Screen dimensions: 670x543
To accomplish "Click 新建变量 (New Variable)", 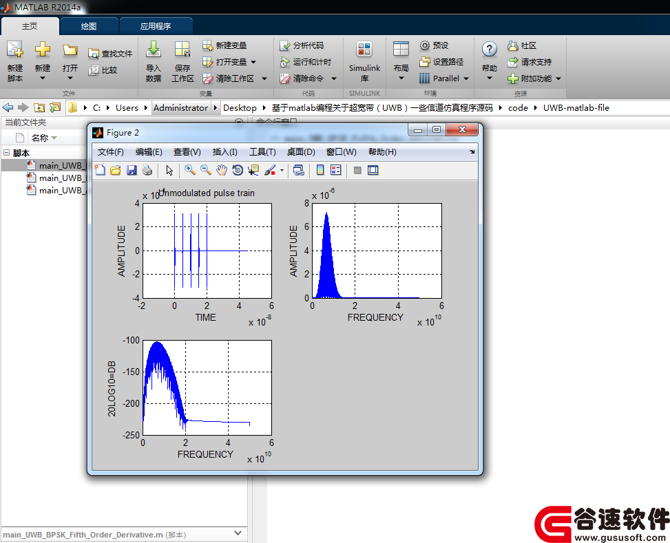I will point(224,45).
